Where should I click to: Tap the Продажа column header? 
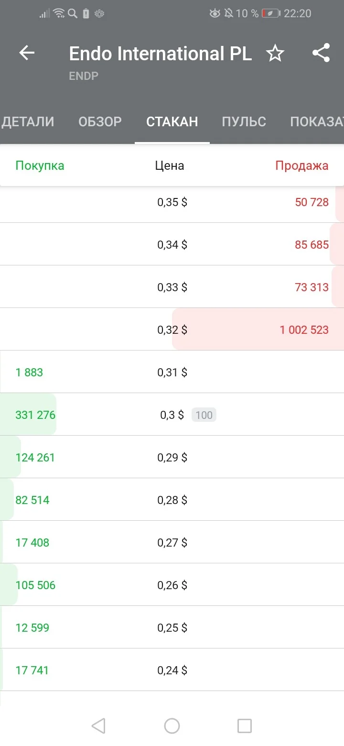(x=301, y=165)
